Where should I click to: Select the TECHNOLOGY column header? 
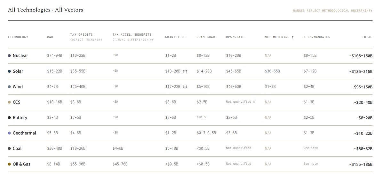coord(18,37)
